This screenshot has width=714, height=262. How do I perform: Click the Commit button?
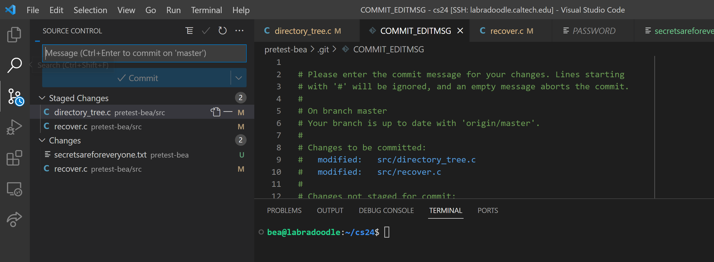tap(137, 78)
